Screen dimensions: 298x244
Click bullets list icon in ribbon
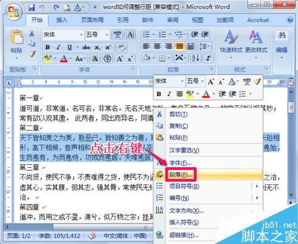pyautogui.click(x=147, y=35)
